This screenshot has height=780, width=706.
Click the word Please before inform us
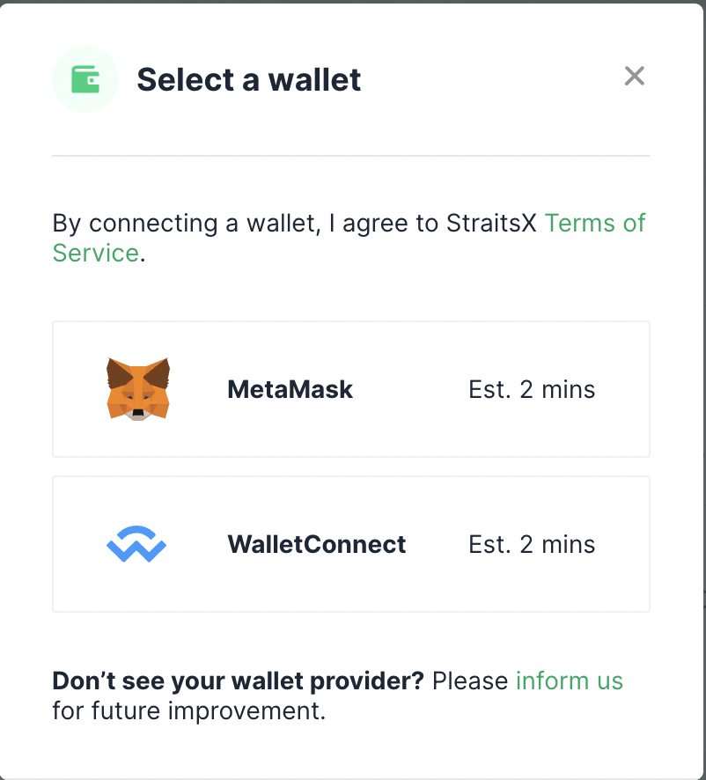point(470,681)
